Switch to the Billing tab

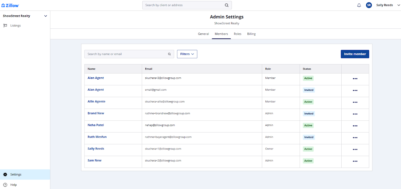[251, 34]
